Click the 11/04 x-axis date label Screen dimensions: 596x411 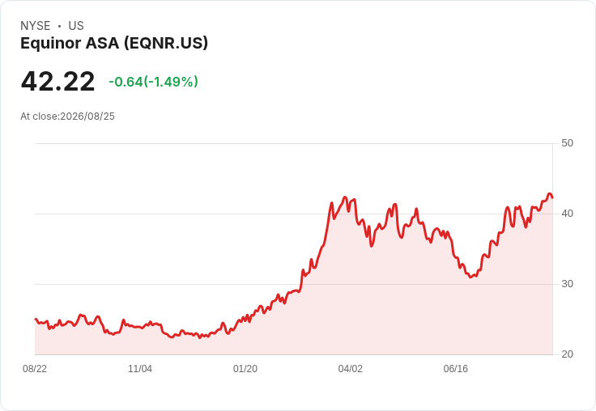pos(140,368)
